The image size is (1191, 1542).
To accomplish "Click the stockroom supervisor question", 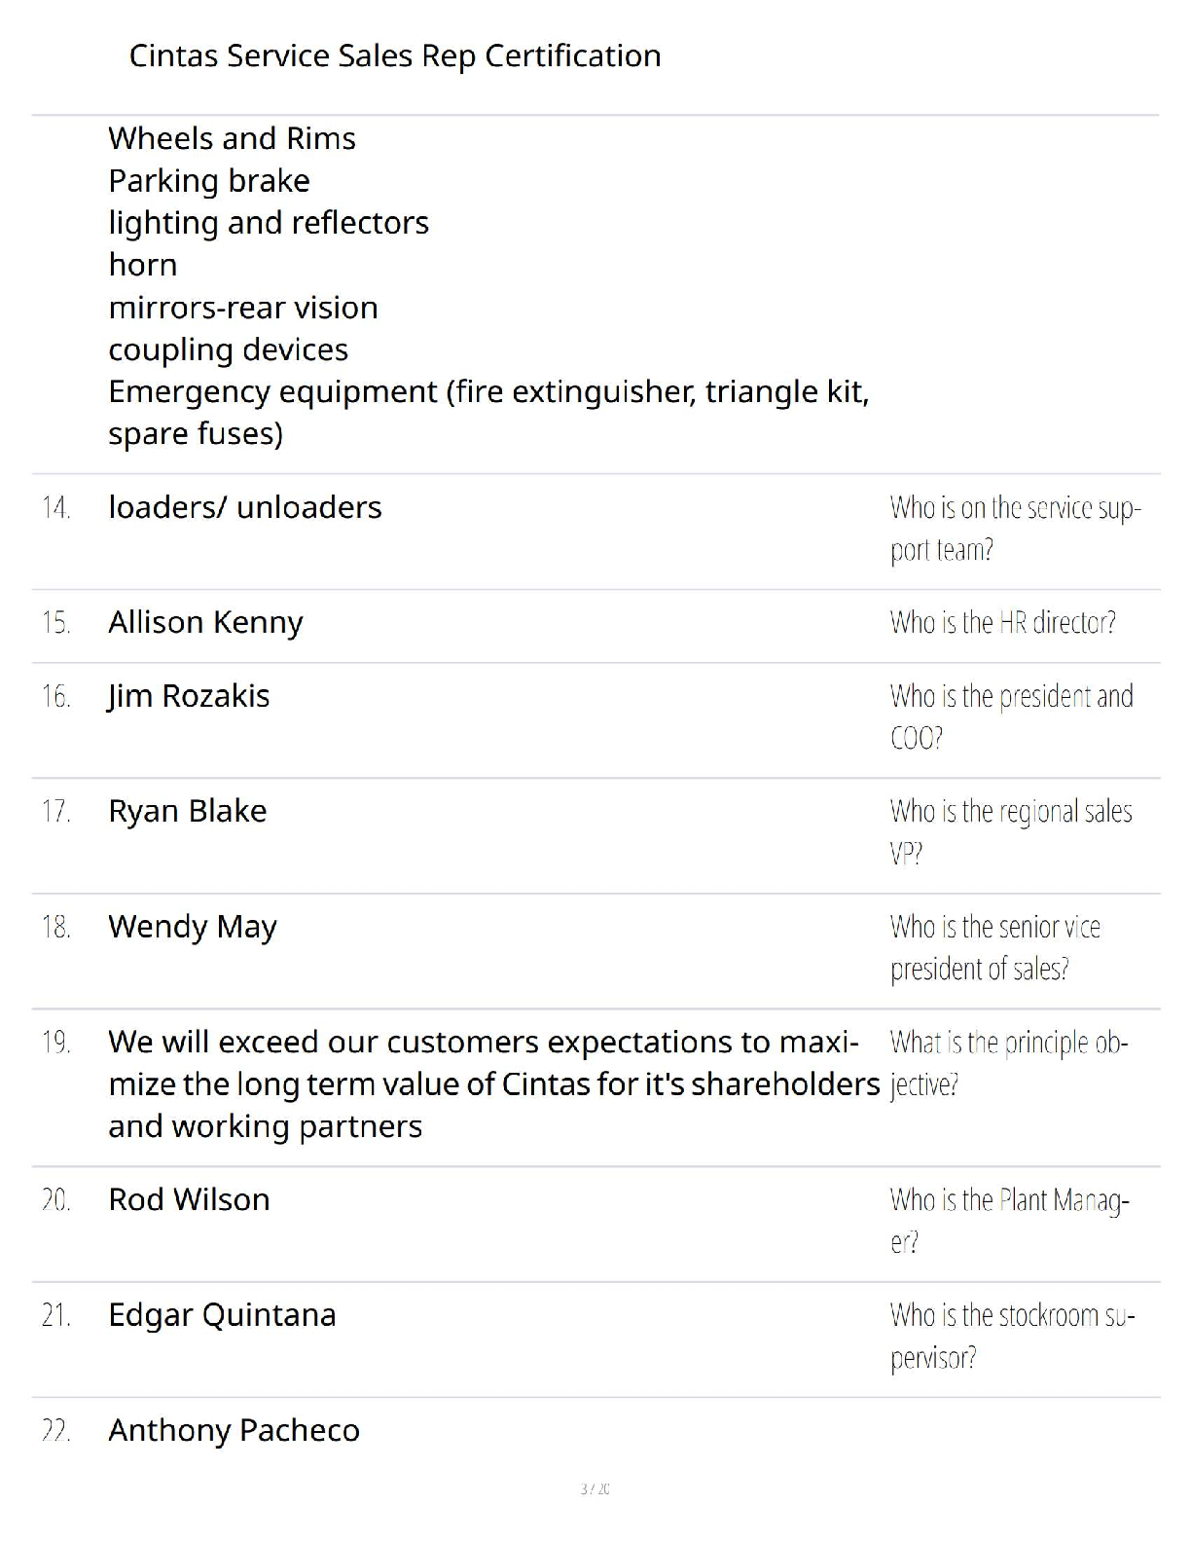I will pyautogui.click(x=1012, y=1337).
